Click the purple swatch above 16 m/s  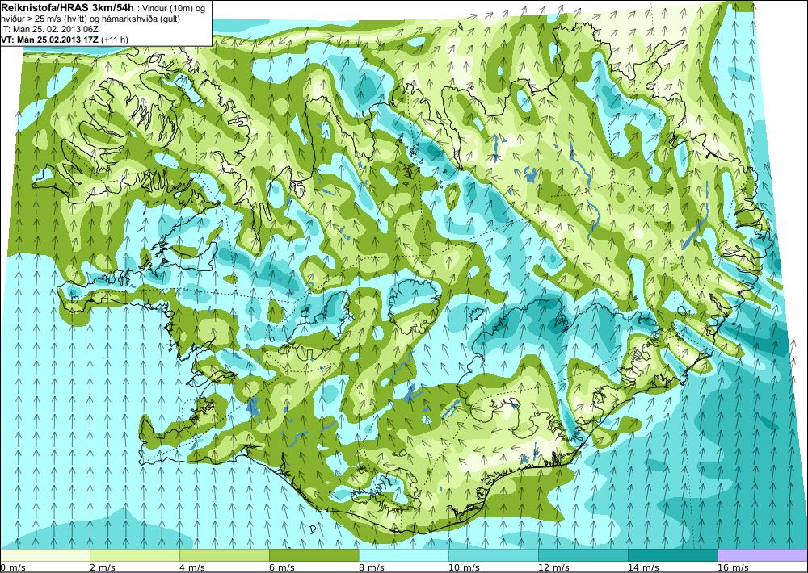point(763,555)
